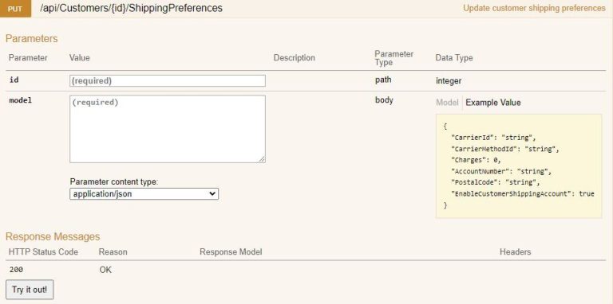The width and height of the screenshot is (613, 304).
Task: Click the "Charges": 0 line
Action: (476, 160)
